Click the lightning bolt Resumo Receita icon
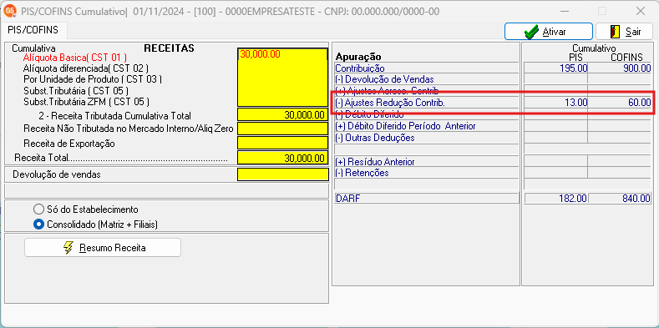 pyautogui.click(x=68, y=248)
